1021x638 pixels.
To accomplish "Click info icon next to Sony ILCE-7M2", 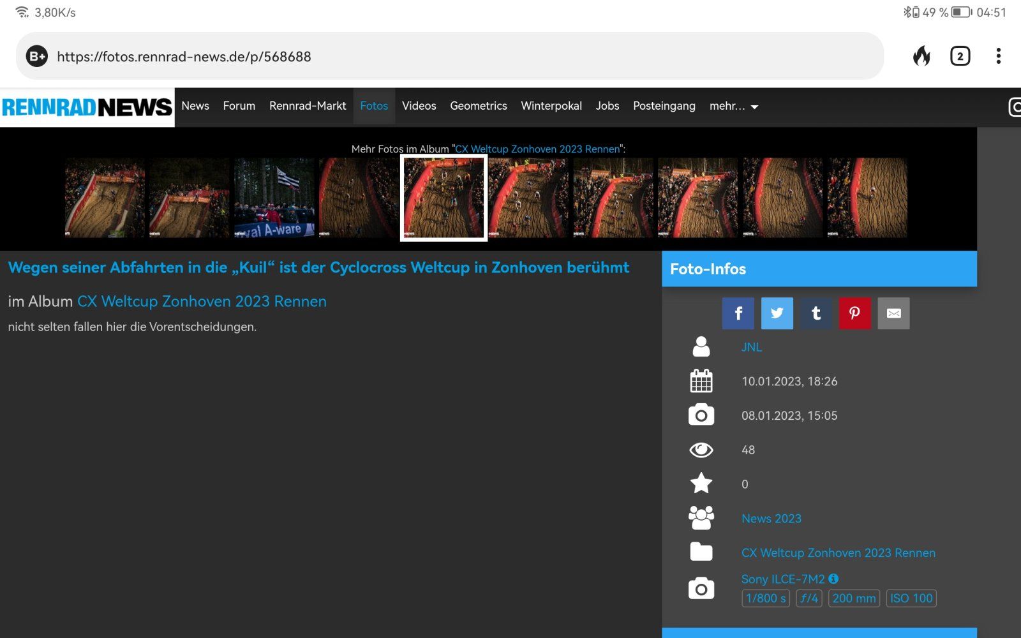I will [833, 579].
